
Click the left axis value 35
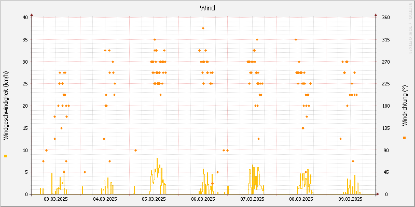coord(25,40)
